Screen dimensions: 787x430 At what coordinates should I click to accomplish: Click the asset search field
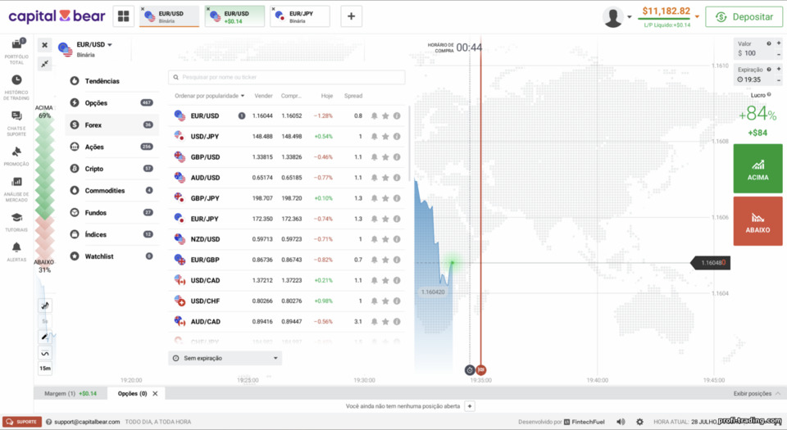point(287,77)
